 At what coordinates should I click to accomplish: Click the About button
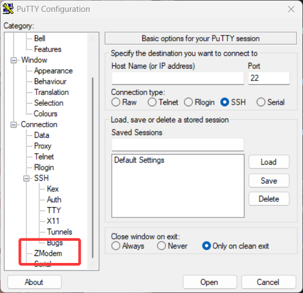point(34,282)
